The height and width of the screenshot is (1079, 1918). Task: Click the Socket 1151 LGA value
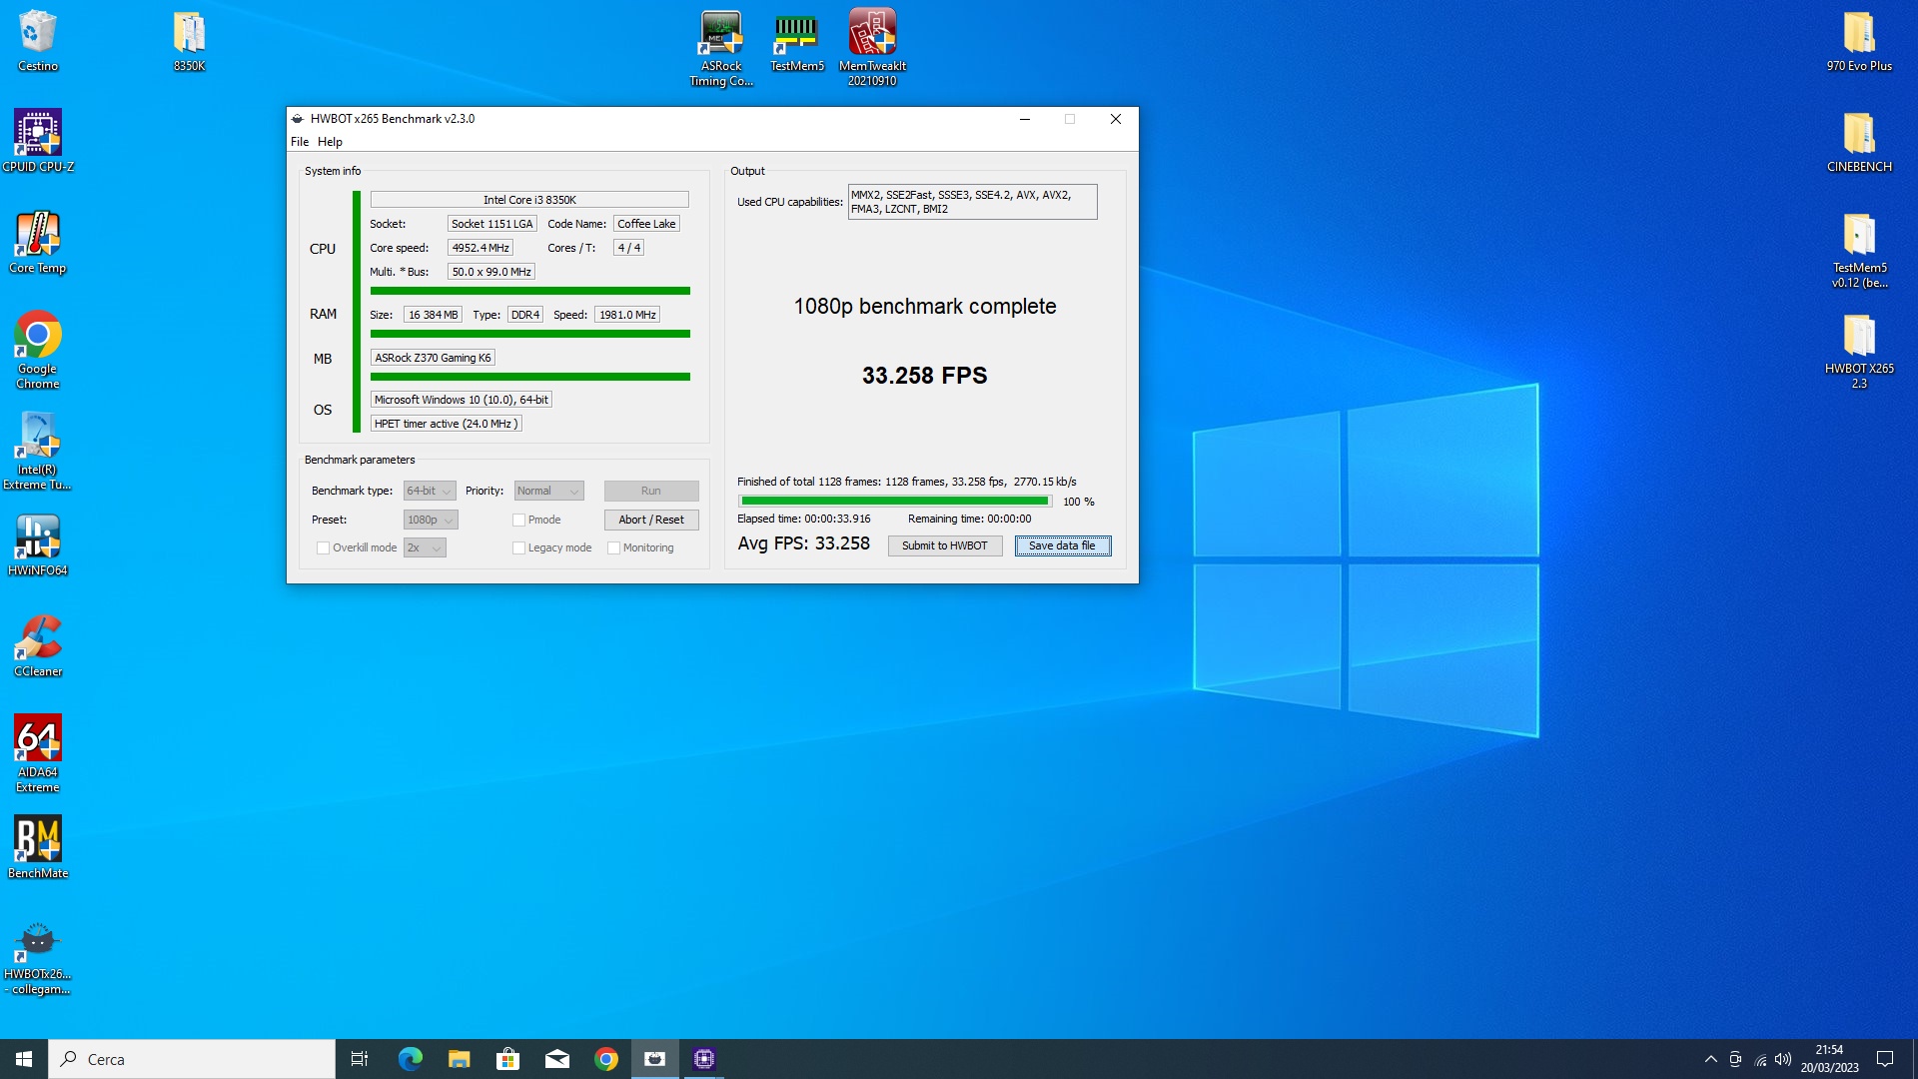point(492,224)
